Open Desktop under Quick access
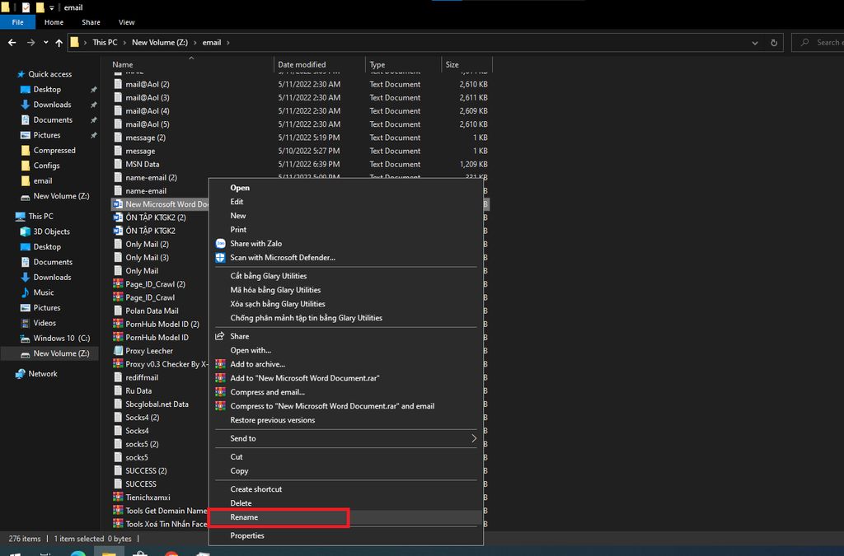844x556 pixels. tap(47, 89)
